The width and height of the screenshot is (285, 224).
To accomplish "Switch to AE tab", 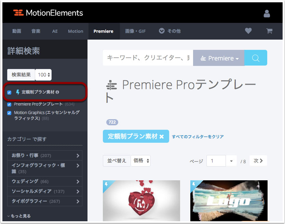I will (55, 31).
